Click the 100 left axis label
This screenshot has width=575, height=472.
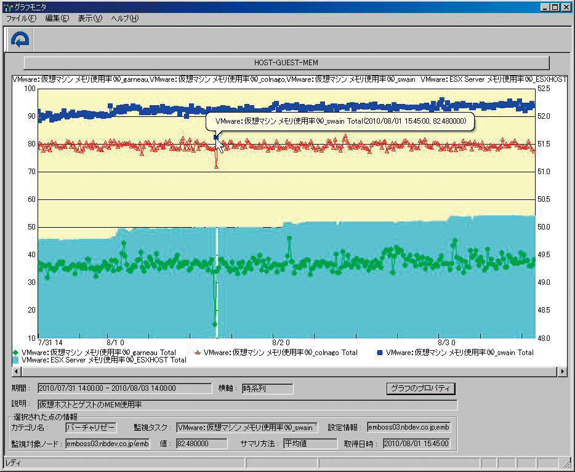(30, 89)
